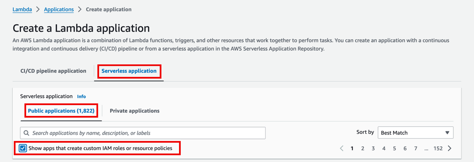Select the Serverless application tab
The height and width of the screenshot is (162, 474).
[129, 71]
